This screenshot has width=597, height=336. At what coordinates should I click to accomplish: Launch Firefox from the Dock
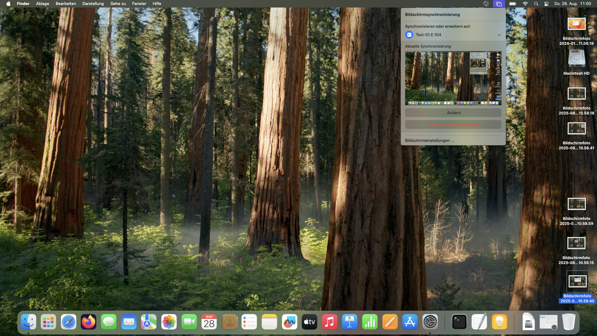88,321
